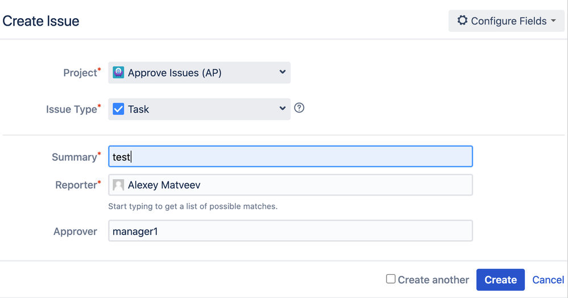Click the blue Create button
The height and width of the screenshot is (298, 568).
[x=500, y=279]
